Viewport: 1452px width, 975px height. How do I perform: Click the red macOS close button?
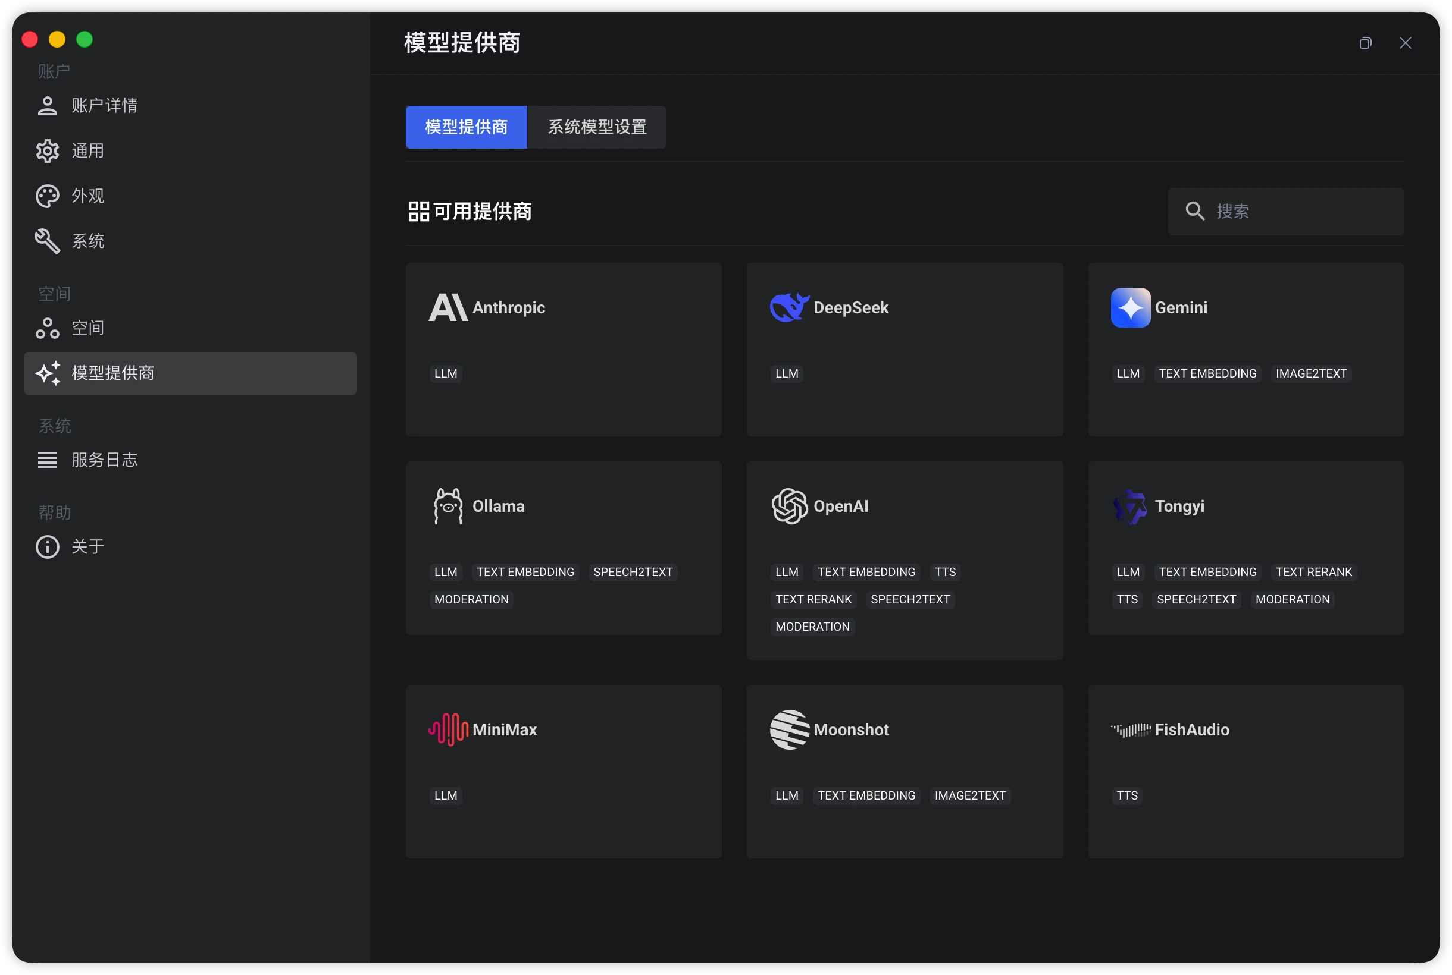coord(30,40)
